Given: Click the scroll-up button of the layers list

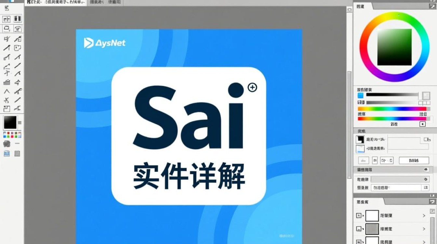Looking at the screenshot, I should [x=432, y=212].
